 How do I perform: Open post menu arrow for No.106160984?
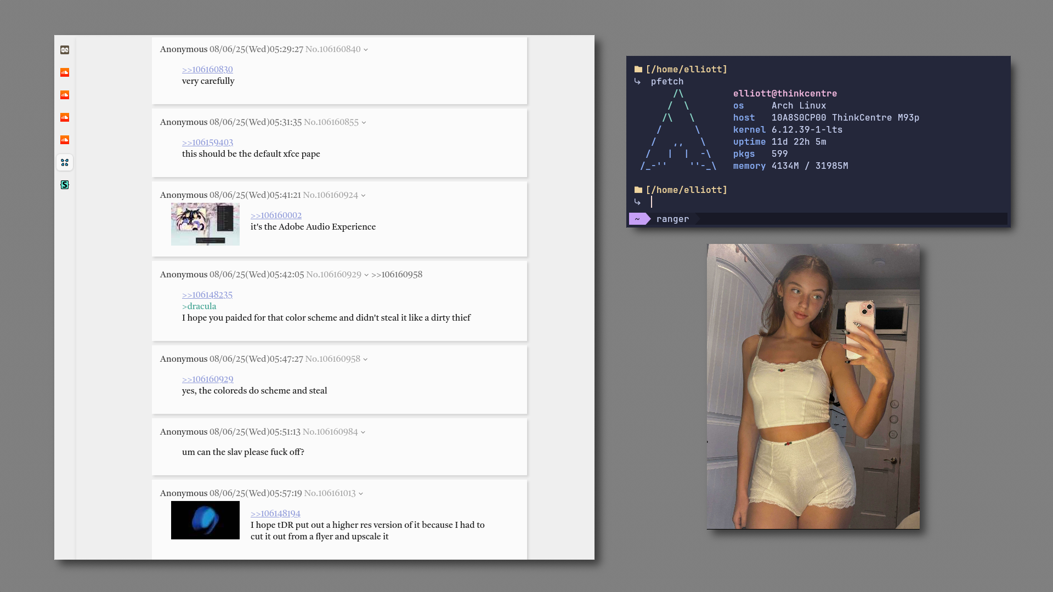(x=363, y=432)
